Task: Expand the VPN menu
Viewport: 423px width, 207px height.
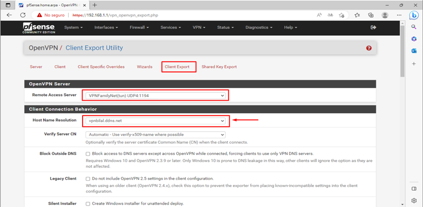Action: [199, 28]
